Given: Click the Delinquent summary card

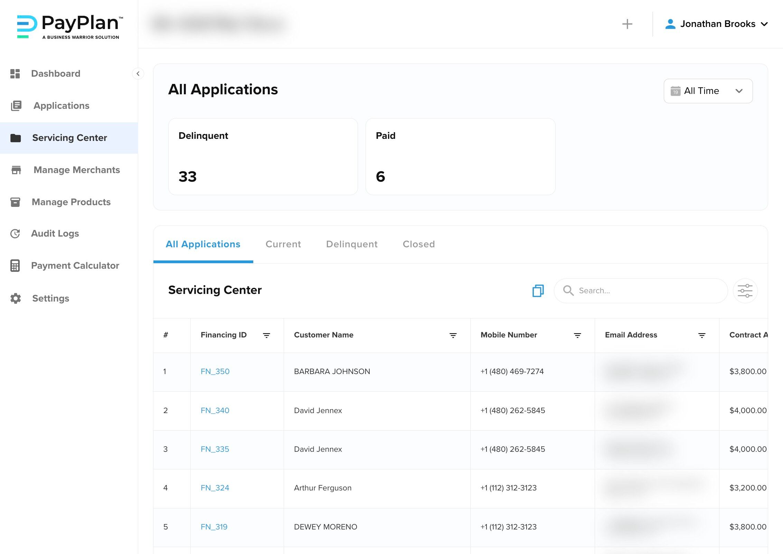Looking at the screenshot, I should click(263, 157).
